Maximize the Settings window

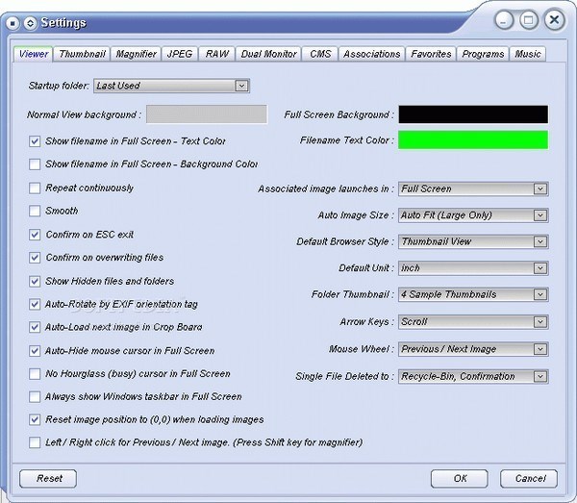pyautogui.click(x=529, y=20)
